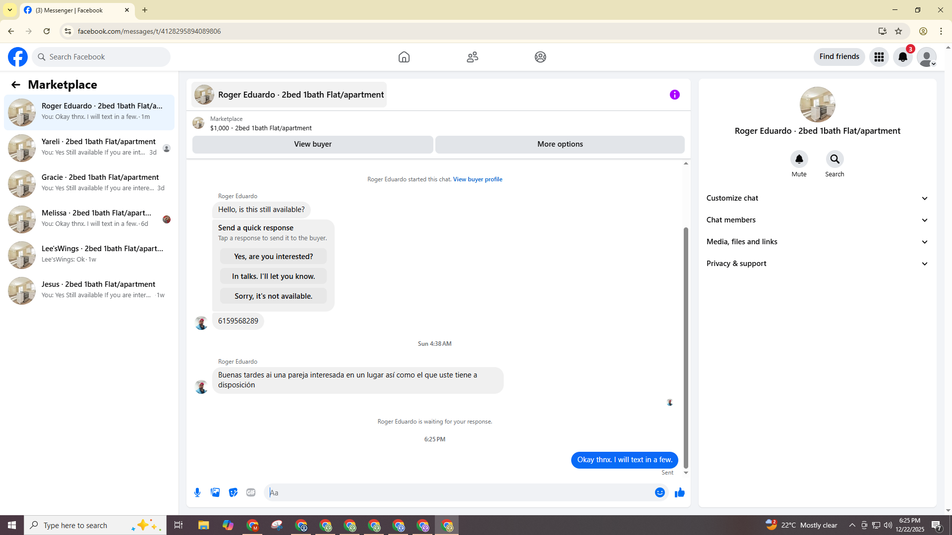
Task: Open the GIF picker icon
Action: pyautogui.click(x=251, y=492)
